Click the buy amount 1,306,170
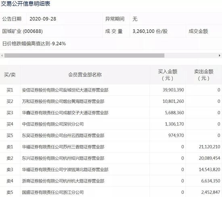Viewport: 222px width, 197px height. tap(174, 124)
